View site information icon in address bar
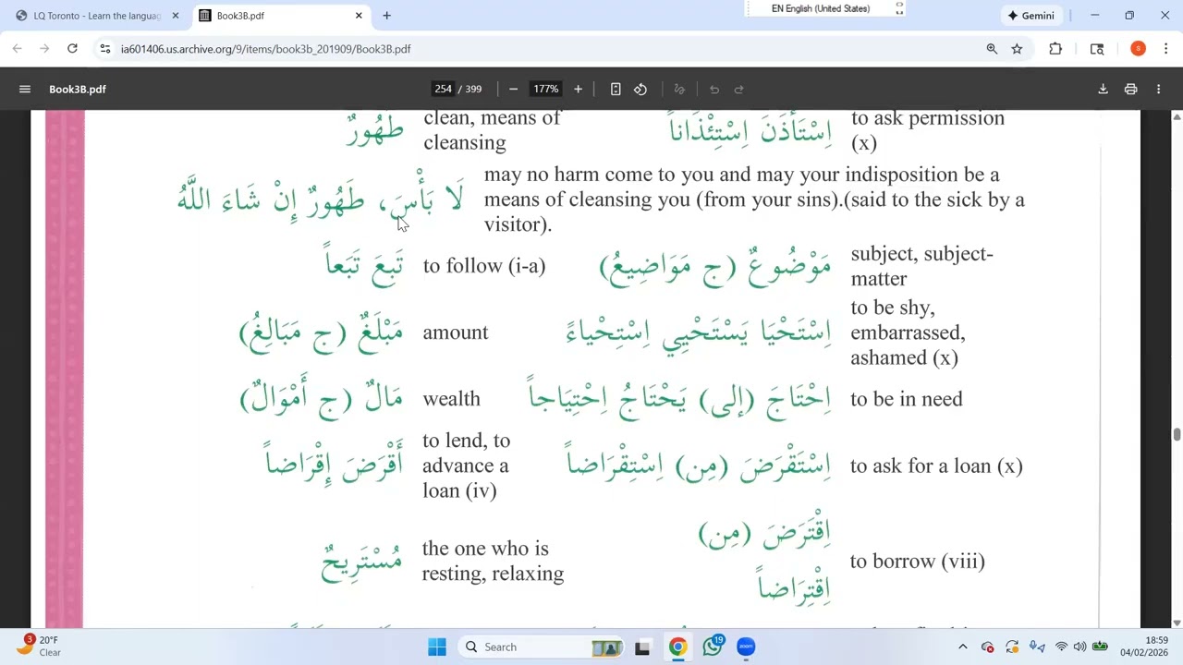 [105, 48]
